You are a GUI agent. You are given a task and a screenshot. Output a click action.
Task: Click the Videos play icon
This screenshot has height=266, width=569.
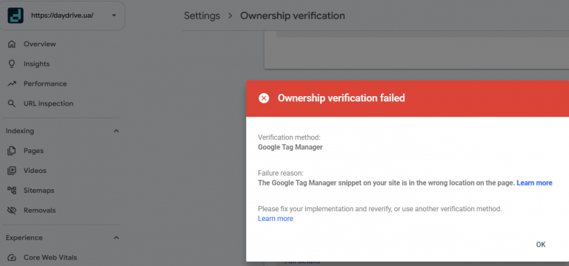(12, 171)
